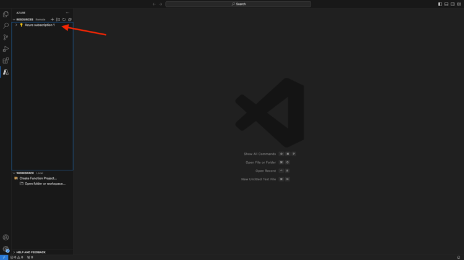Viewport: 464px width, 260px height.
Task: Select the Azure icon in the activity bar
Action: tap(6, 72)
